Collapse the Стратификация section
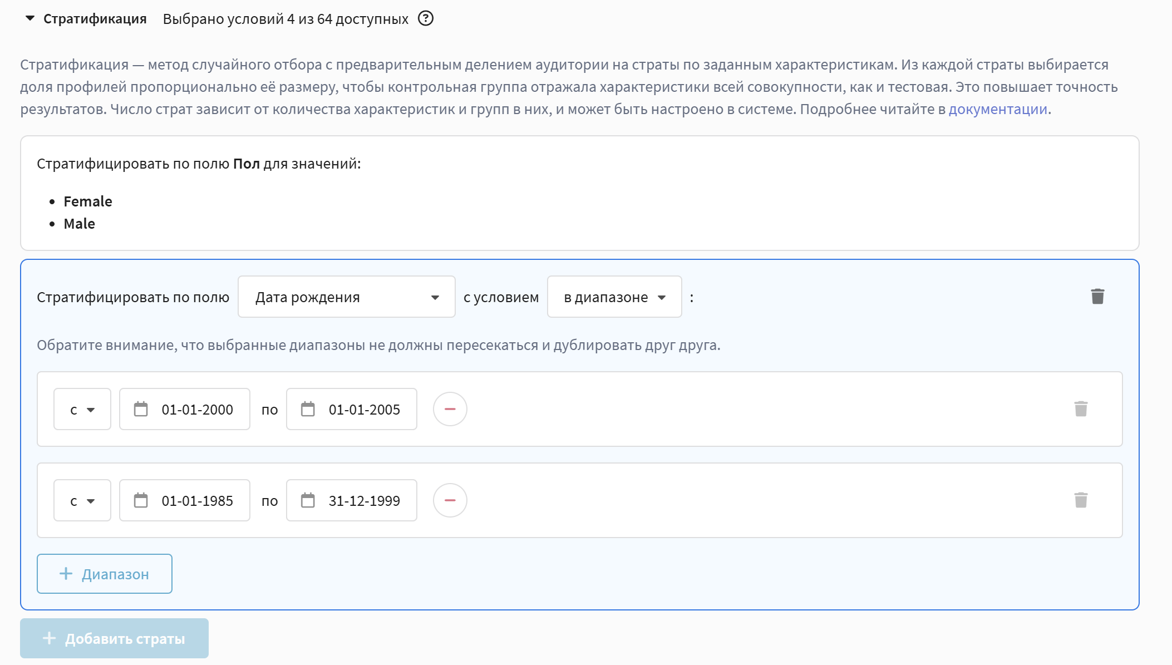Viewport: 1172px width, 665px height. pos(31,18)
